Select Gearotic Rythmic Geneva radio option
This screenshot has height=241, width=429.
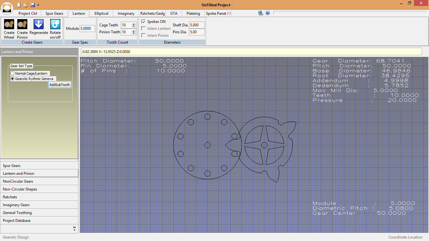click(x=13, y=79)
